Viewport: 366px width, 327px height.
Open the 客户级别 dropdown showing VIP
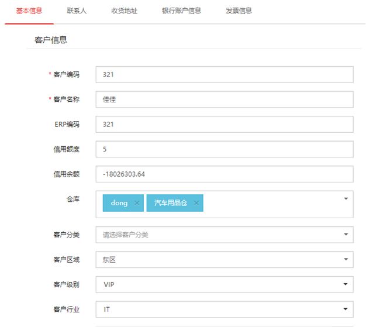(225, 284)
